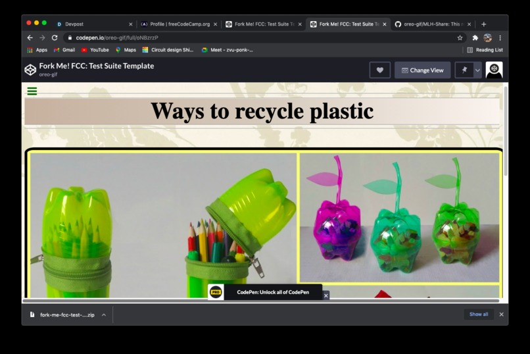The image size is (530, 354).
Task: Reload the page with the refresh icon
Action: [x=55, y=38]
